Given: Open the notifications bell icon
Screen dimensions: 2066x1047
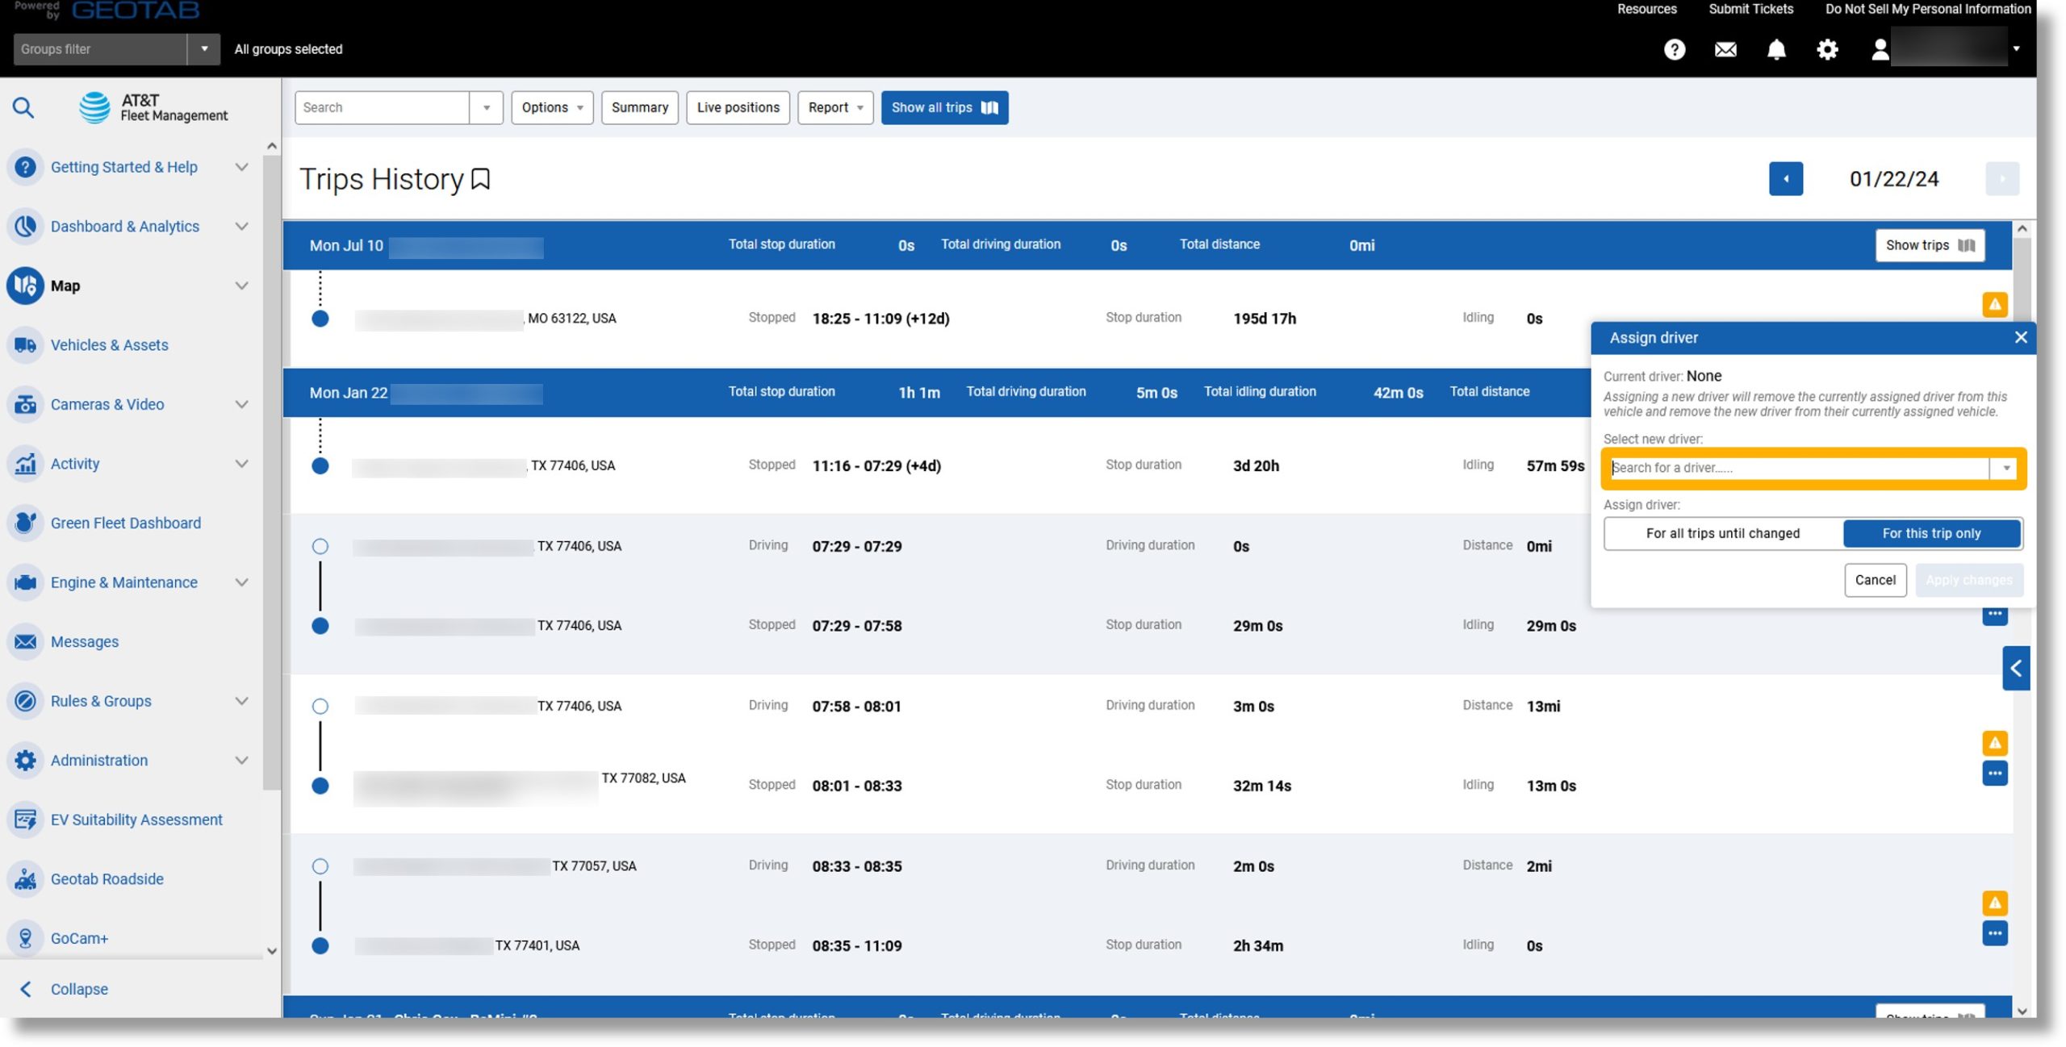Looking at the screenshot, I should 1776,50.
